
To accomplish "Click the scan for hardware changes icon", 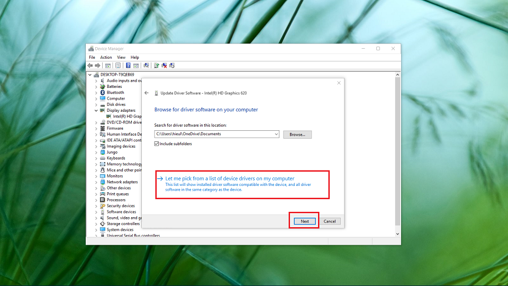I will [146, 65].
